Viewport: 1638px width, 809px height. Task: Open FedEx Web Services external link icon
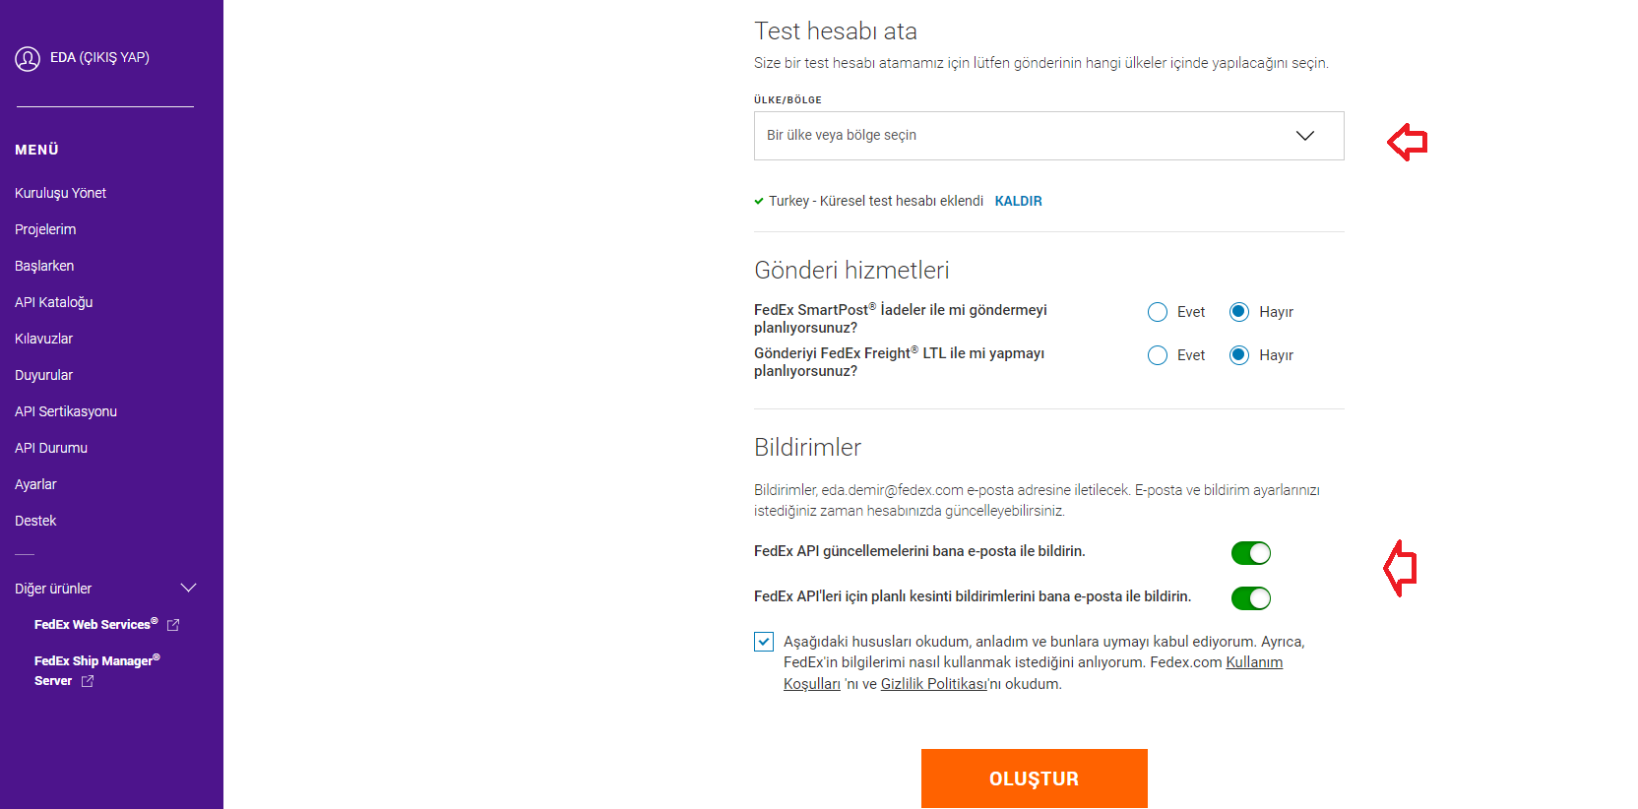pos(173,625)
